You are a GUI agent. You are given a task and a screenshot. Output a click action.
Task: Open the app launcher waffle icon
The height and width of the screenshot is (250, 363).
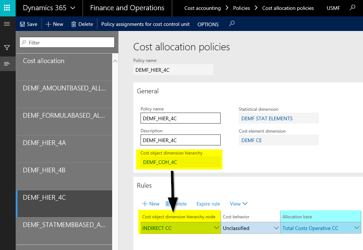point(7,8)
